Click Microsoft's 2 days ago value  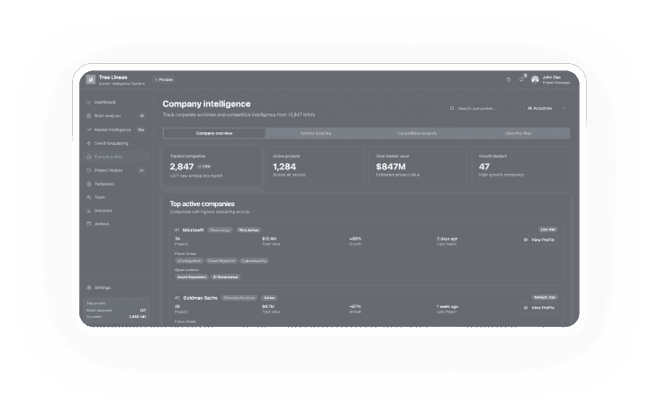(x=447, y=239)
